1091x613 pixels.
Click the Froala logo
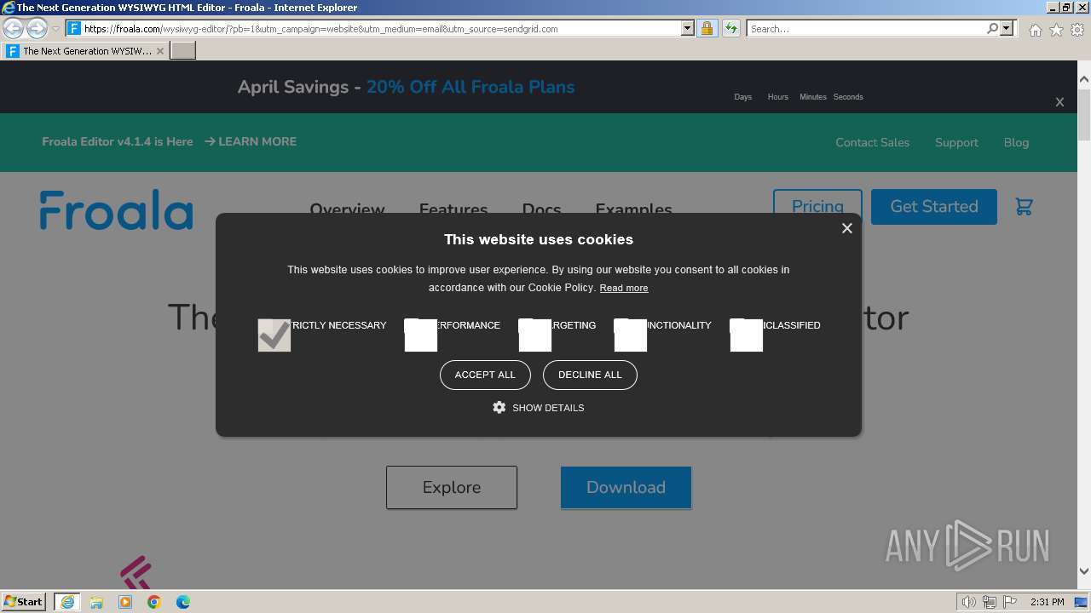click(116, 209)
